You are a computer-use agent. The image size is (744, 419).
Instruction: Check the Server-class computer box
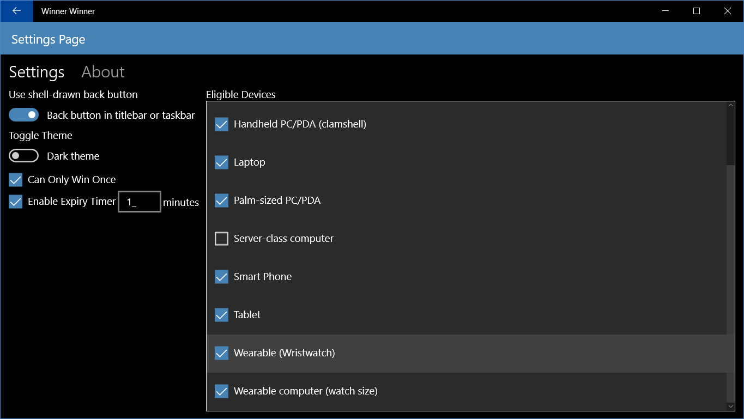[x=221, y=239]
